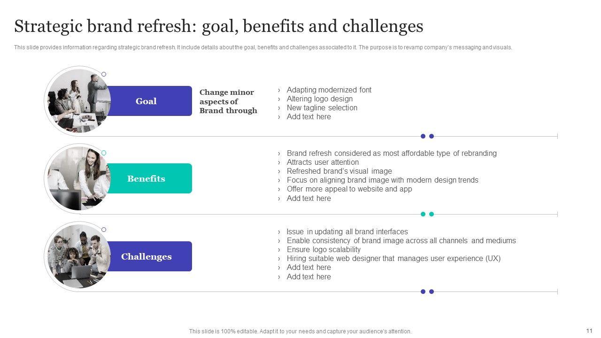Click the slide description paragraph under title
This screenshot has width=601, height=338.
point(263,47)
